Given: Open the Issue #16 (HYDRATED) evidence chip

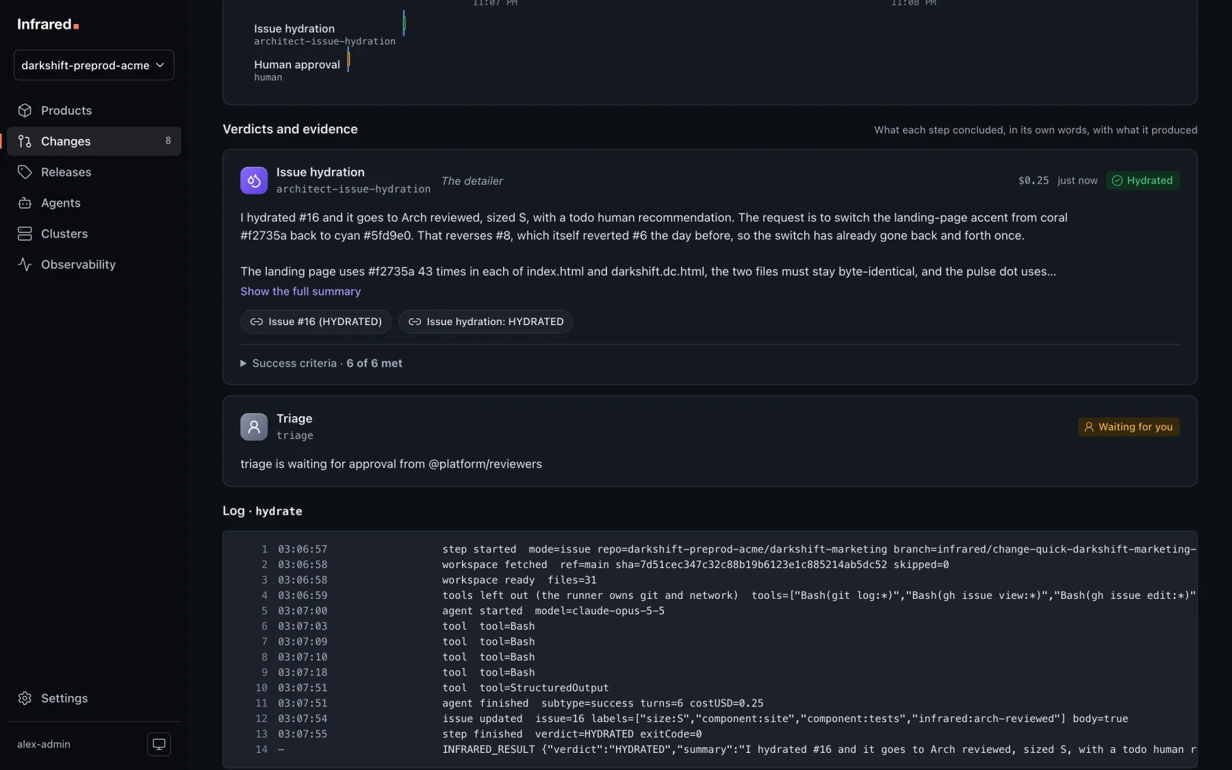Looking at the screenshot, I should [316, 322].
